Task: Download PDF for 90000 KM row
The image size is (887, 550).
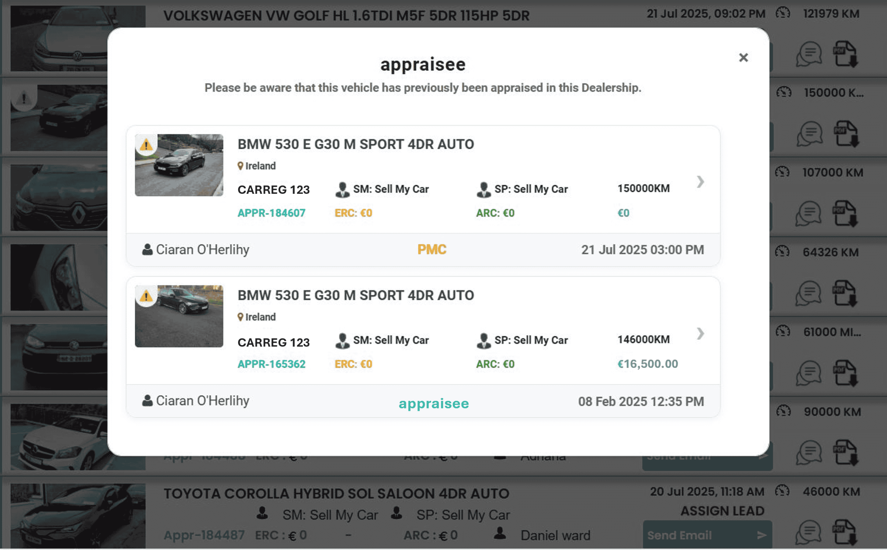Action: [x=846, y=453]
